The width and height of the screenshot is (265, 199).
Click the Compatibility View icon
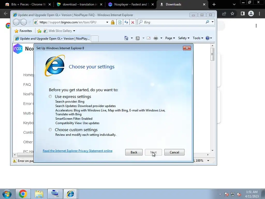120,22
